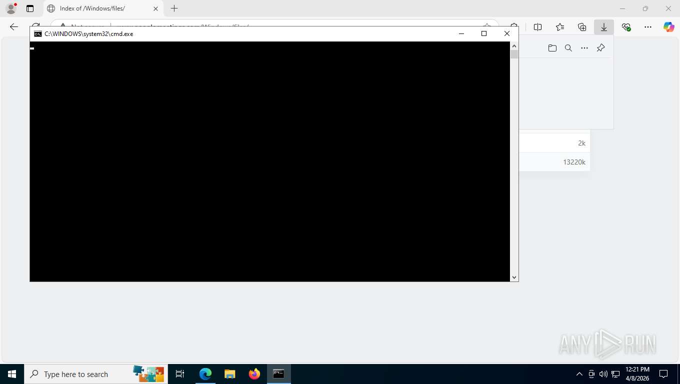Pin the Downloads panel
This screenshot has width=680, height=384.
click(x=601, y=48)
